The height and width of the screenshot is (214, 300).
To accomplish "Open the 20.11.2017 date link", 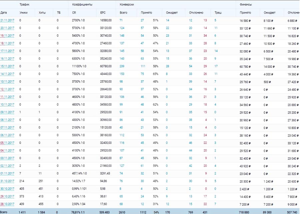I will coord(7,28).
